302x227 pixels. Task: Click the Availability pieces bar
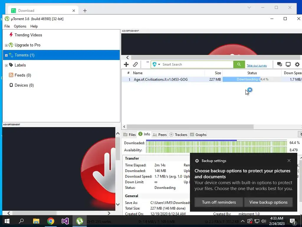pyautogui.click(x=216, y=150)
